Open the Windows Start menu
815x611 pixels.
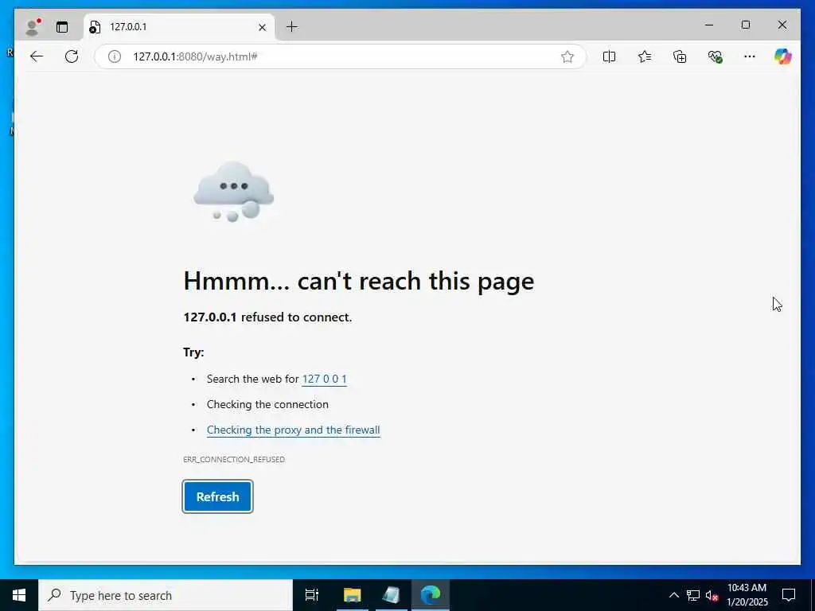tap(19, 595)
